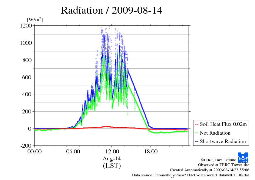
Task: Click the red Soil Heat Flux legend marker
Action: point(197,124)
